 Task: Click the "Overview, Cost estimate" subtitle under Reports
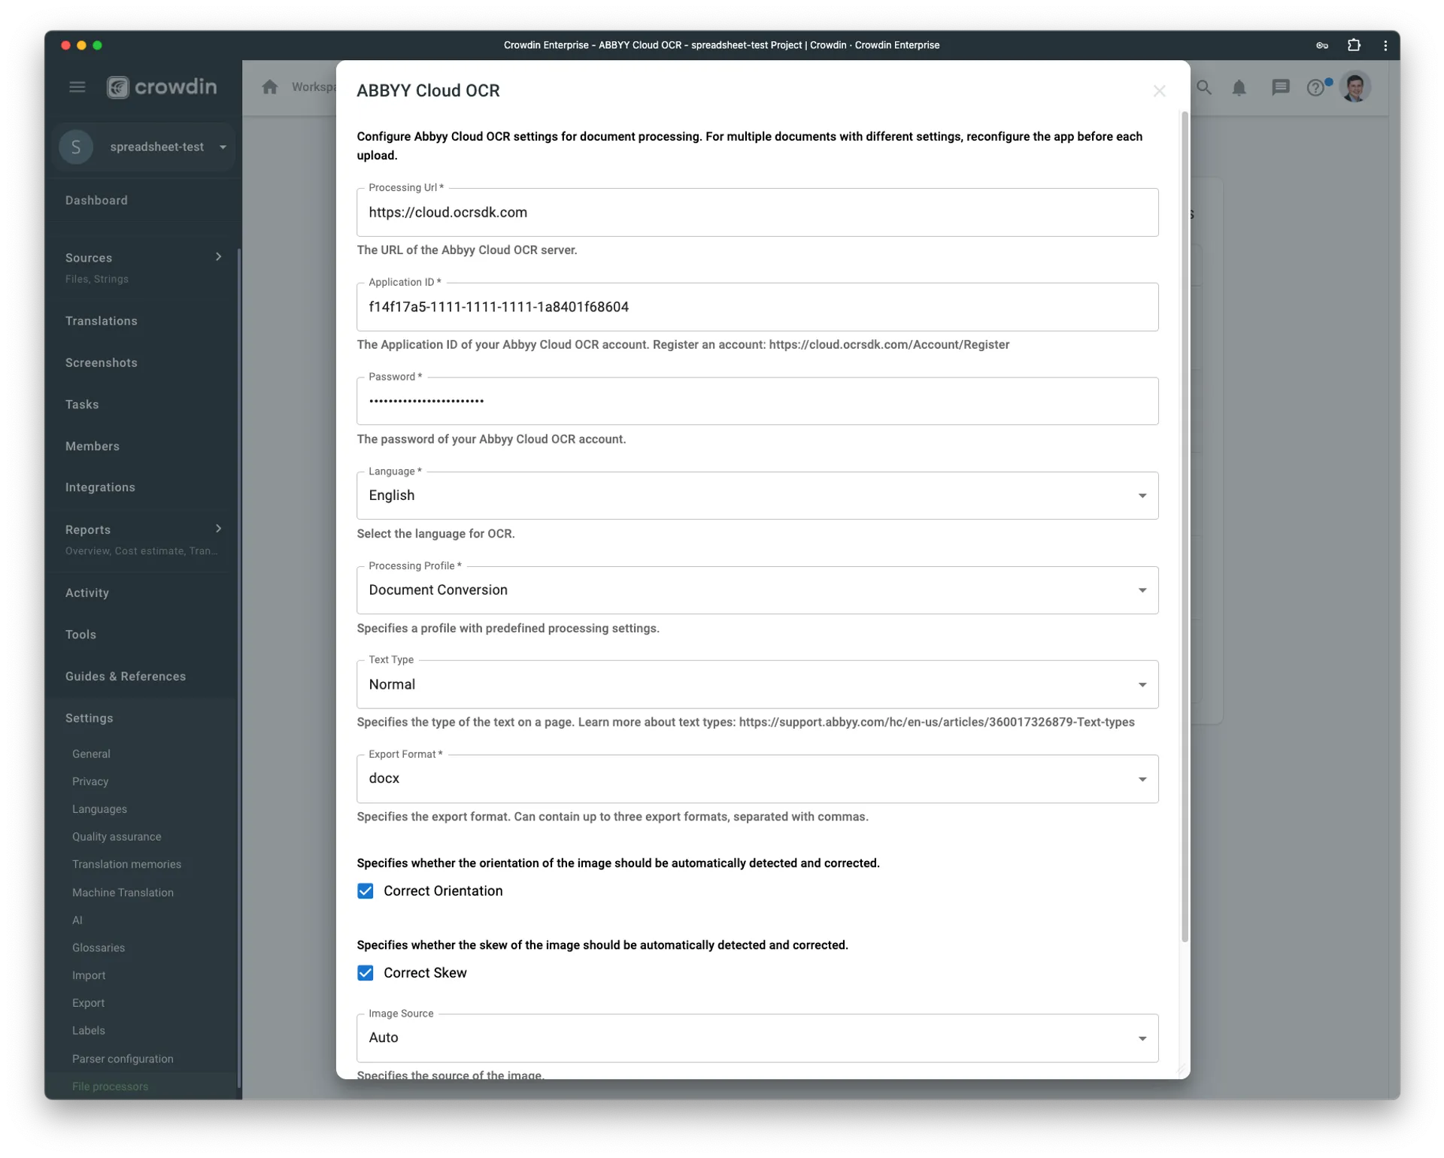141,551
